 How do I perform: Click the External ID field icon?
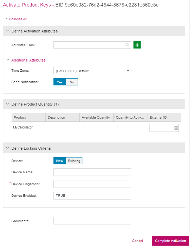176,128
